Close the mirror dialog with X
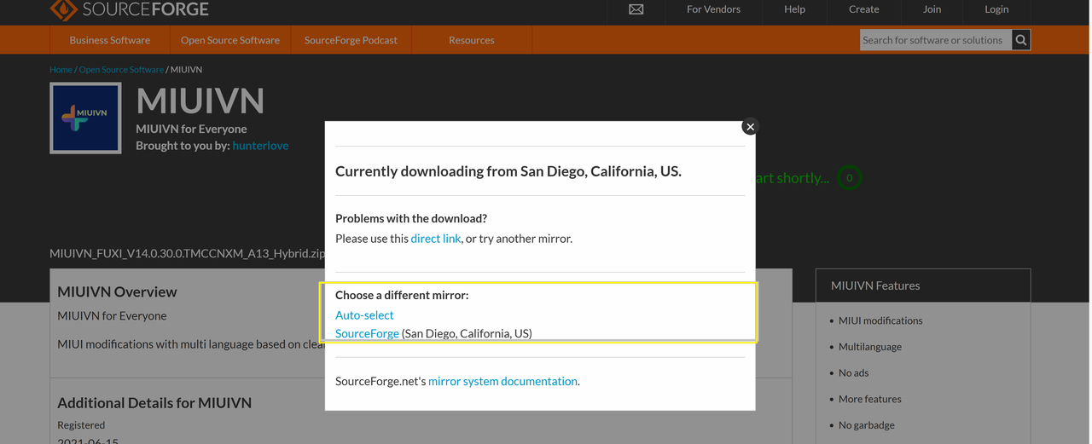This screenshot has height=444, width=1092. tap(750, 127)
